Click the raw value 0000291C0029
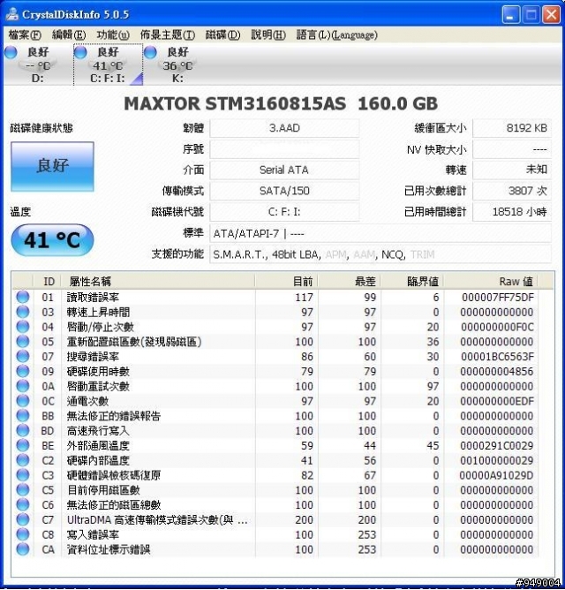Image resolution: width=565 pixels, height=590 pixels. tap(496, 445)
